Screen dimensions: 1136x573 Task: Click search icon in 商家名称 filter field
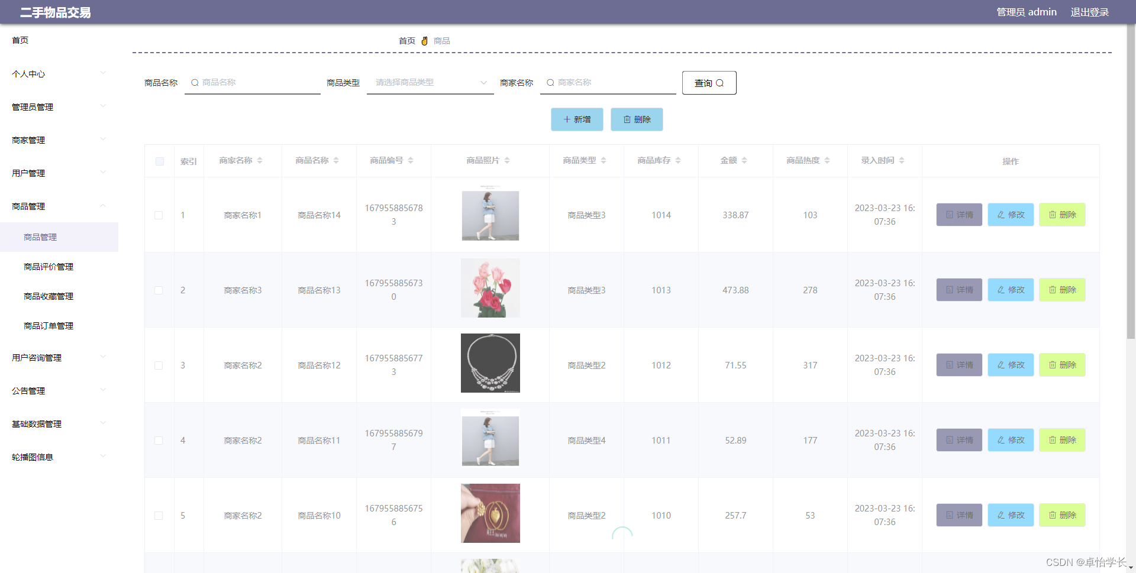point(550,83)
